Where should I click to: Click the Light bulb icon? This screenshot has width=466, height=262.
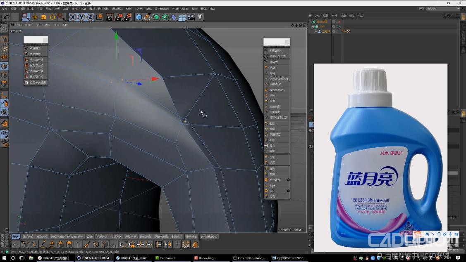click(200, 17)
